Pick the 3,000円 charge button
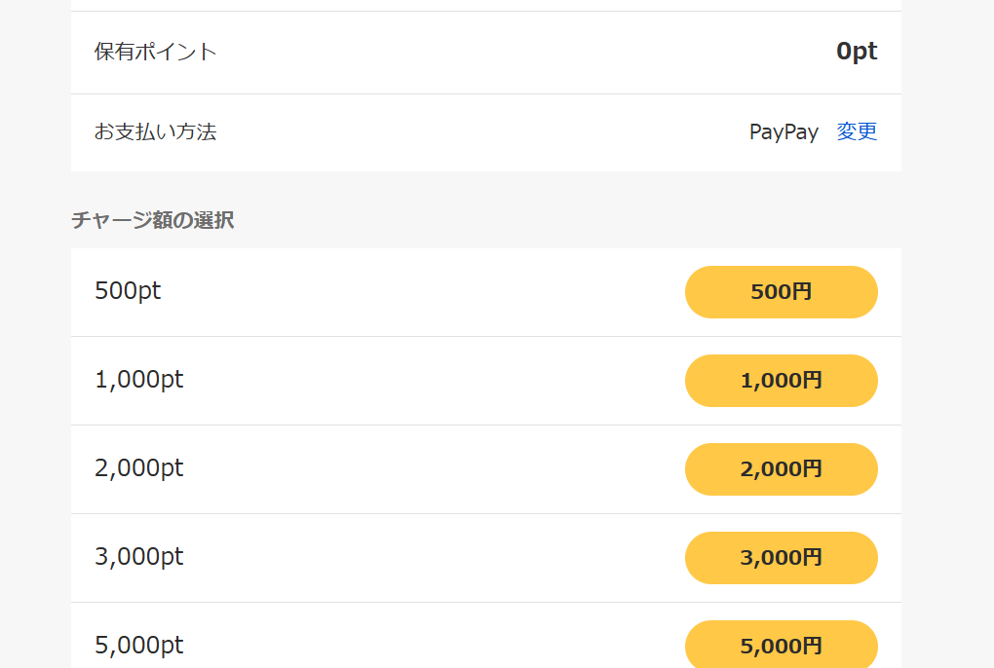Screen dimensions: 994x668 tap(781, 558)
